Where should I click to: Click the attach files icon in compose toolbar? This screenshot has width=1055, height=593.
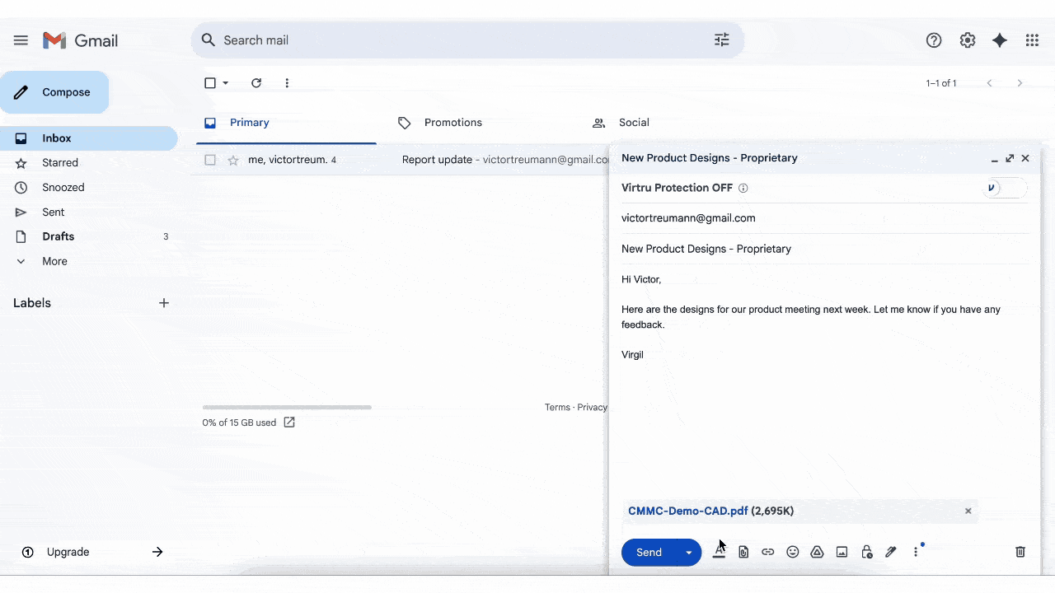click(x=743, y=552)
